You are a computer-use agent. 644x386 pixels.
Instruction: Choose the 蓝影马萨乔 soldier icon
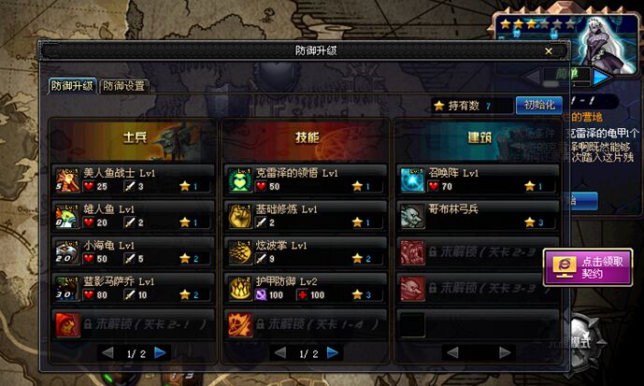(x=68, y=288)
